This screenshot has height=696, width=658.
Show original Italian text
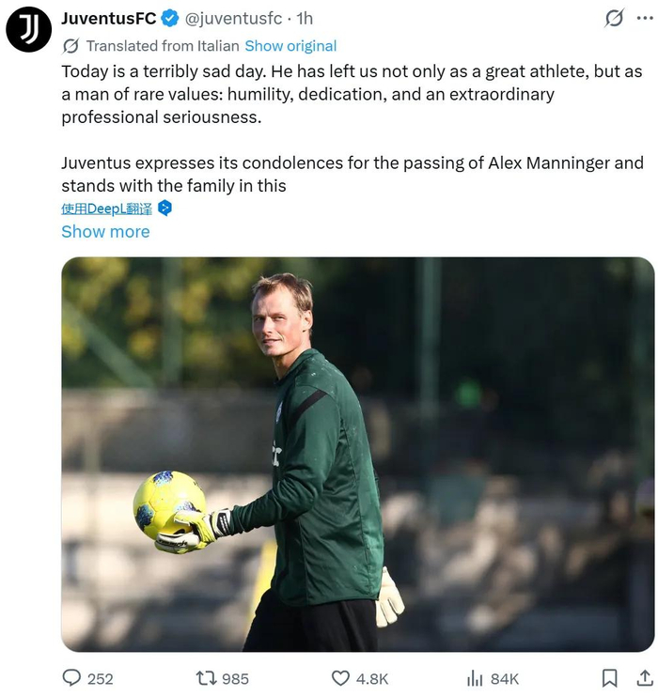click(x=290, y=46)
